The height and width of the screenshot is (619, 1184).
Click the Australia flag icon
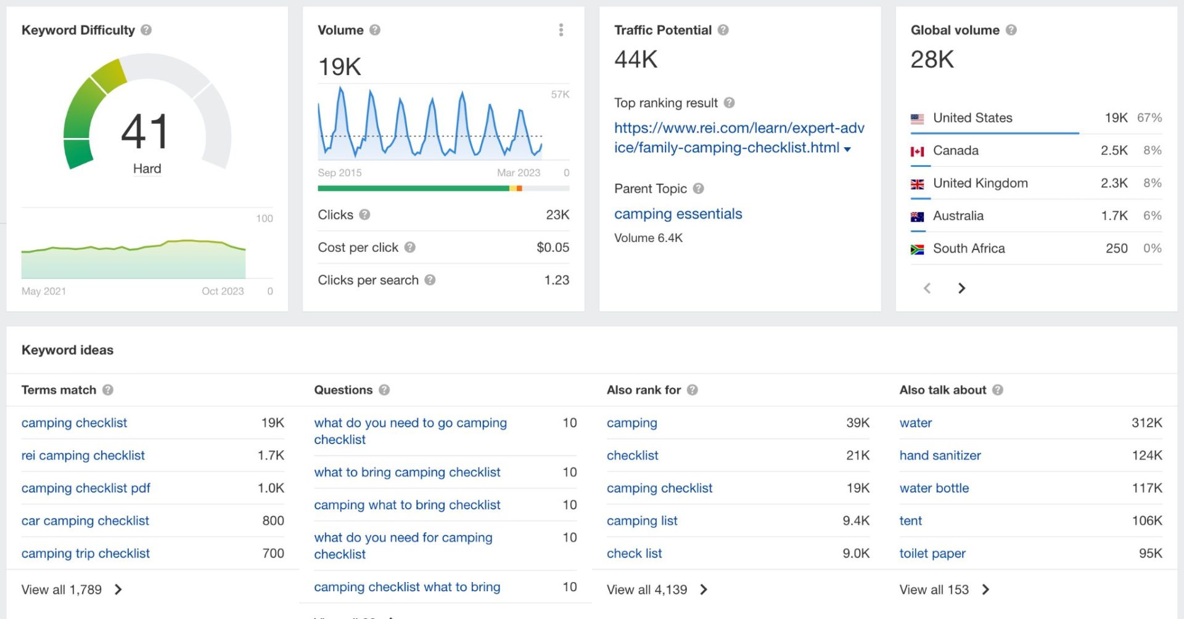[917, 216]
